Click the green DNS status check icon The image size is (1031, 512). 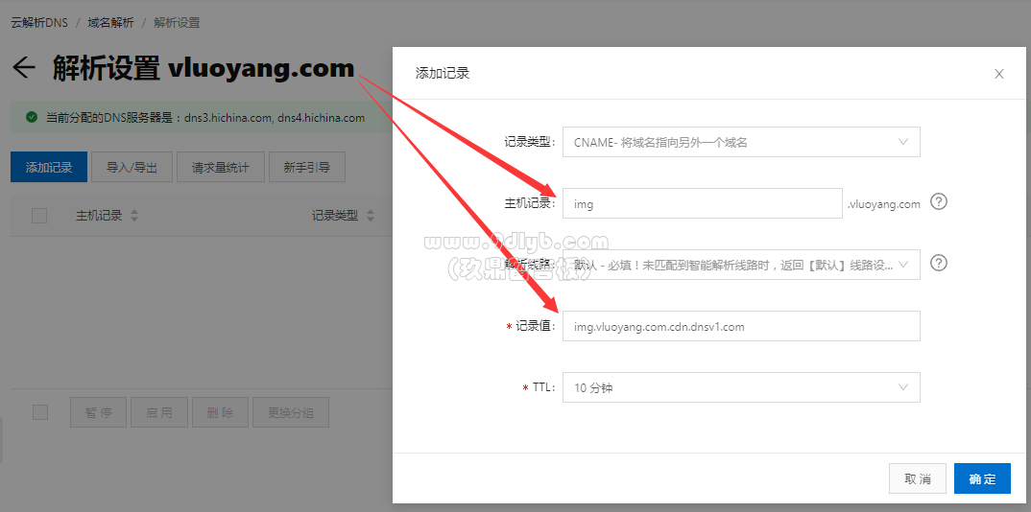pyautogui.click(x=31, y=118)
